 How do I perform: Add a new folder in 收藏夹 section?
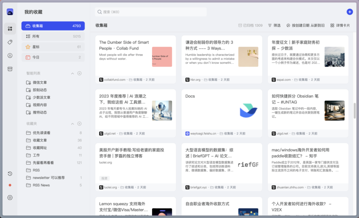tap(79, 124)
